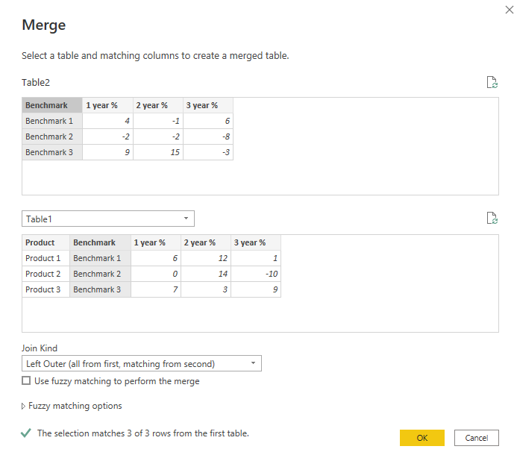Click the Product 2 cell
Image resolution: width=514 pixels, height=458 pixels.
pyautogui.click(x=46, y=274)
